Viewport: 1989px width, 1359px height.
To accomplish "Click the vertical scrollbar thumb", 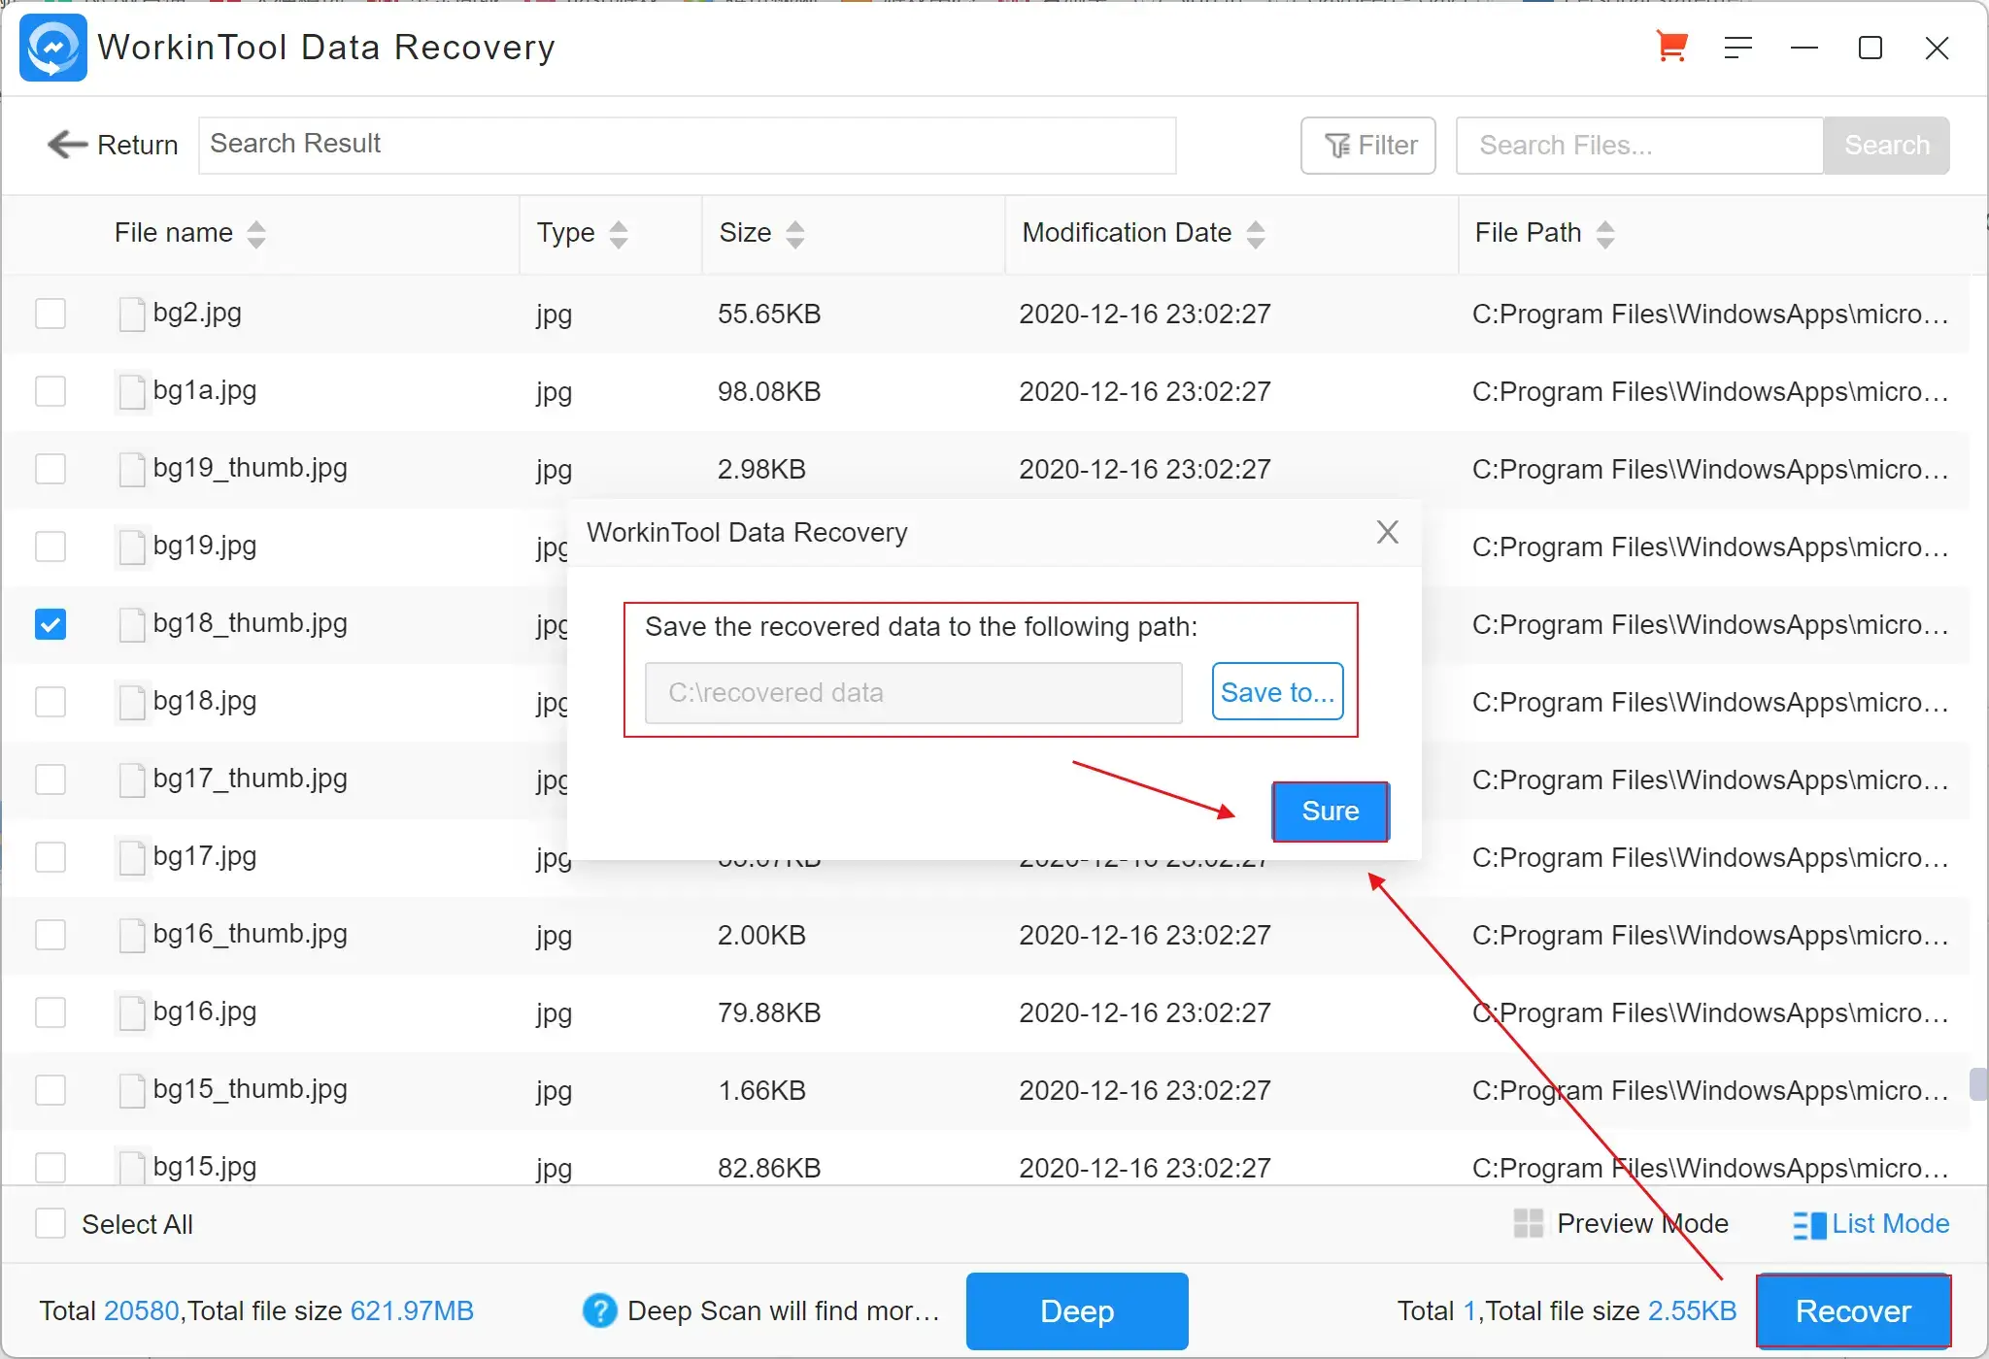I will coord(1977,1084).
